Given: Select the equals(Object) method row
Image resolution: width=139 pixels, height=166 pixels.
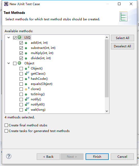Looking at the screenshot, I should [42, 84].
